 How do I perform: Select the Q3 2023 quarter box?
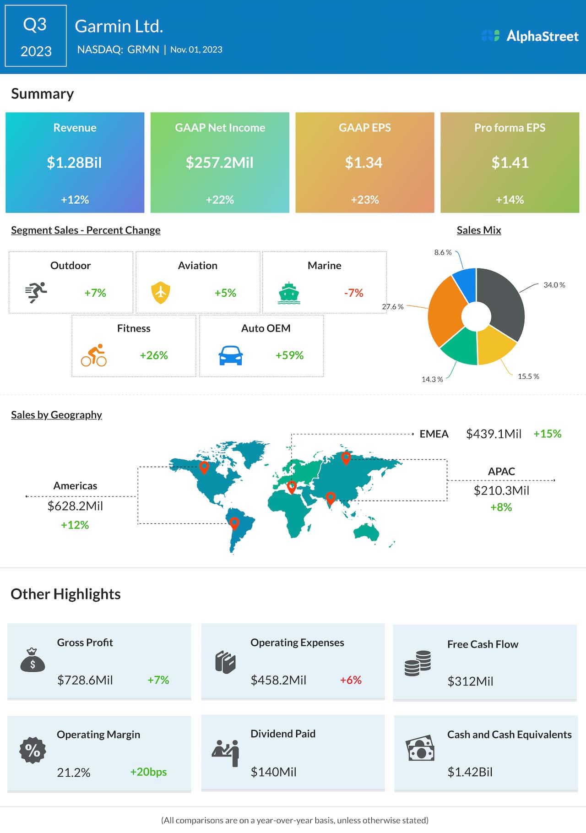click(36, 37)
